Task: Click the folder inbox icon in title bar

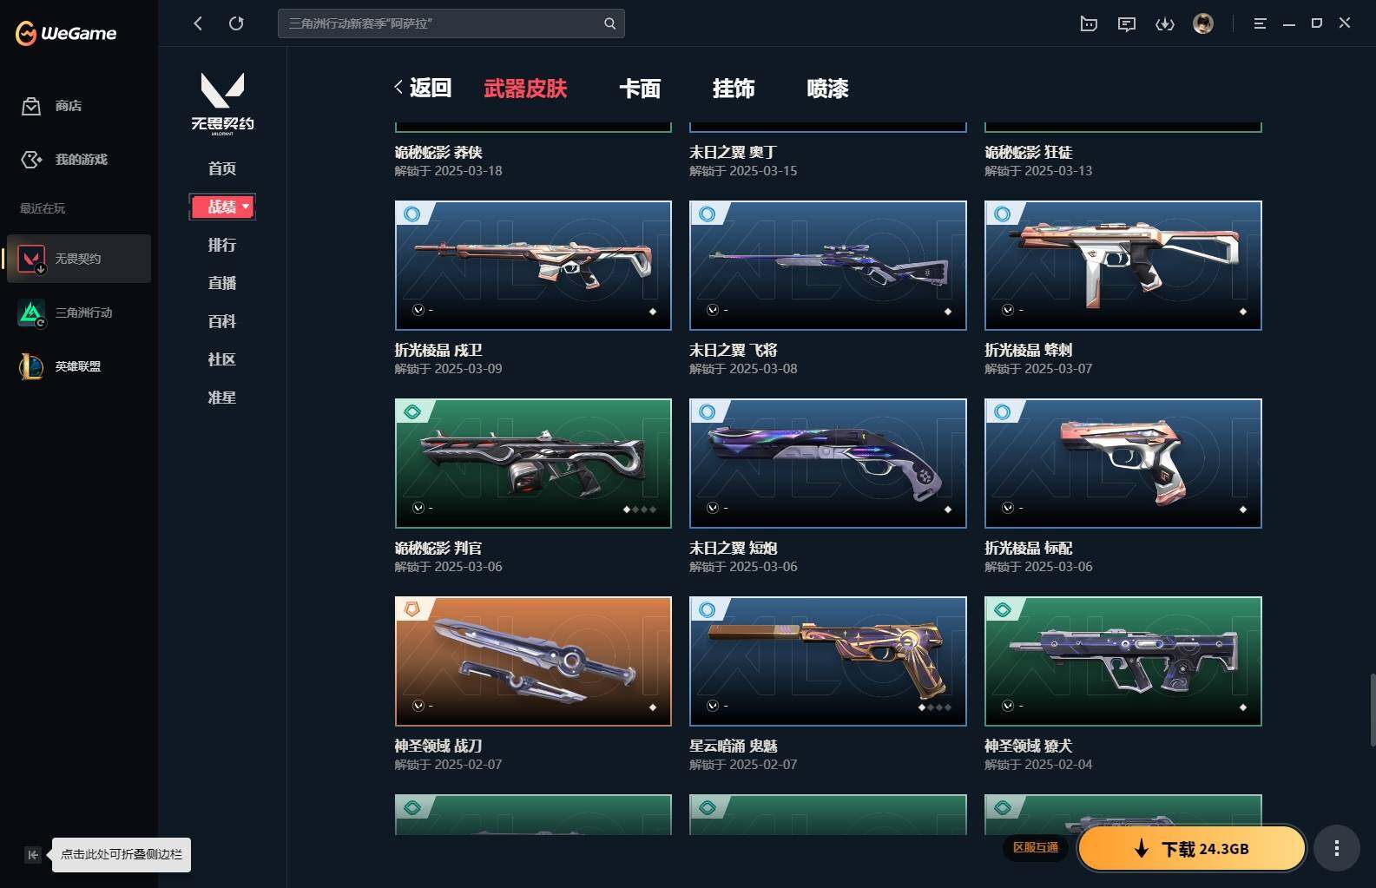Action: click(x=1089, y=24)
